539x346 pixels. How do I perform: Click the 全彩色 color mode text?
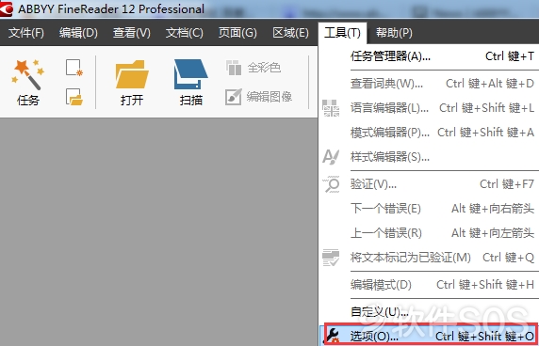(x=264, y=68)
